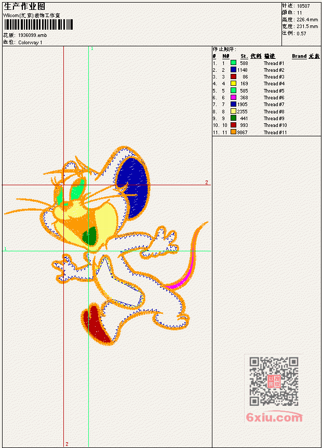Select the design file name '1936099.emb'
This screenshot has height=448, width=322.
tap(33, 35)
